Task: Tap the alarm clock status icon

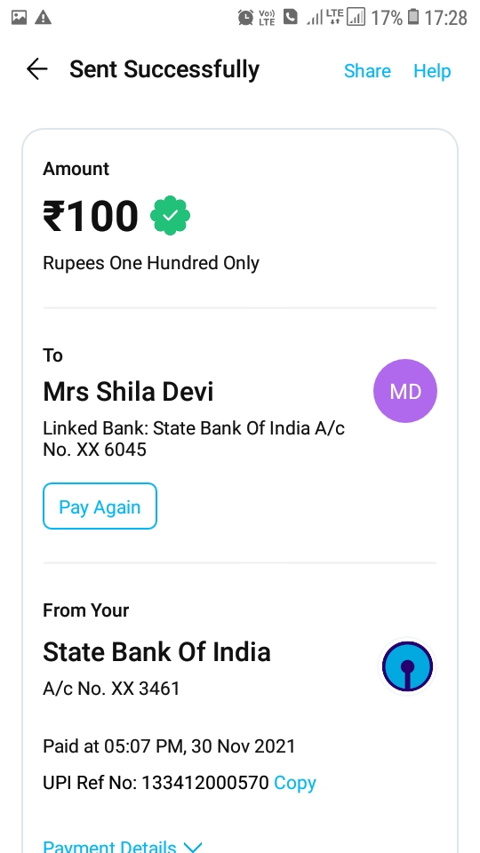Action: (245, 18)
